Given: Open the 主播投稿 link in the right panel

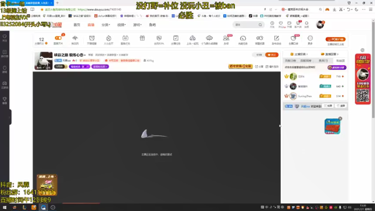Looking at the screenshot, I should (299, 55).
